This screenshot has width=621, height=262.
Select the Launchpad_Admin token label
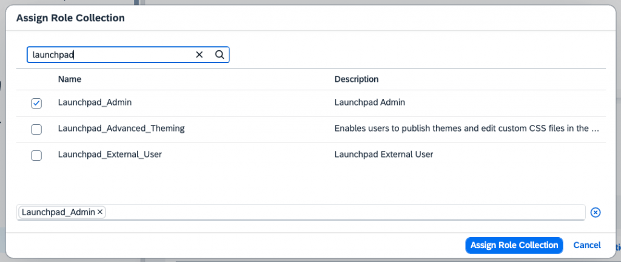[58, 212]
